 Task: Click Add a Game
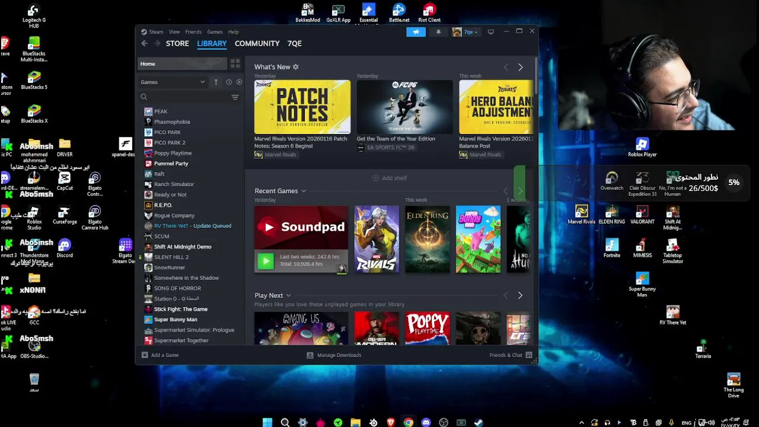[x=160, y=355]
